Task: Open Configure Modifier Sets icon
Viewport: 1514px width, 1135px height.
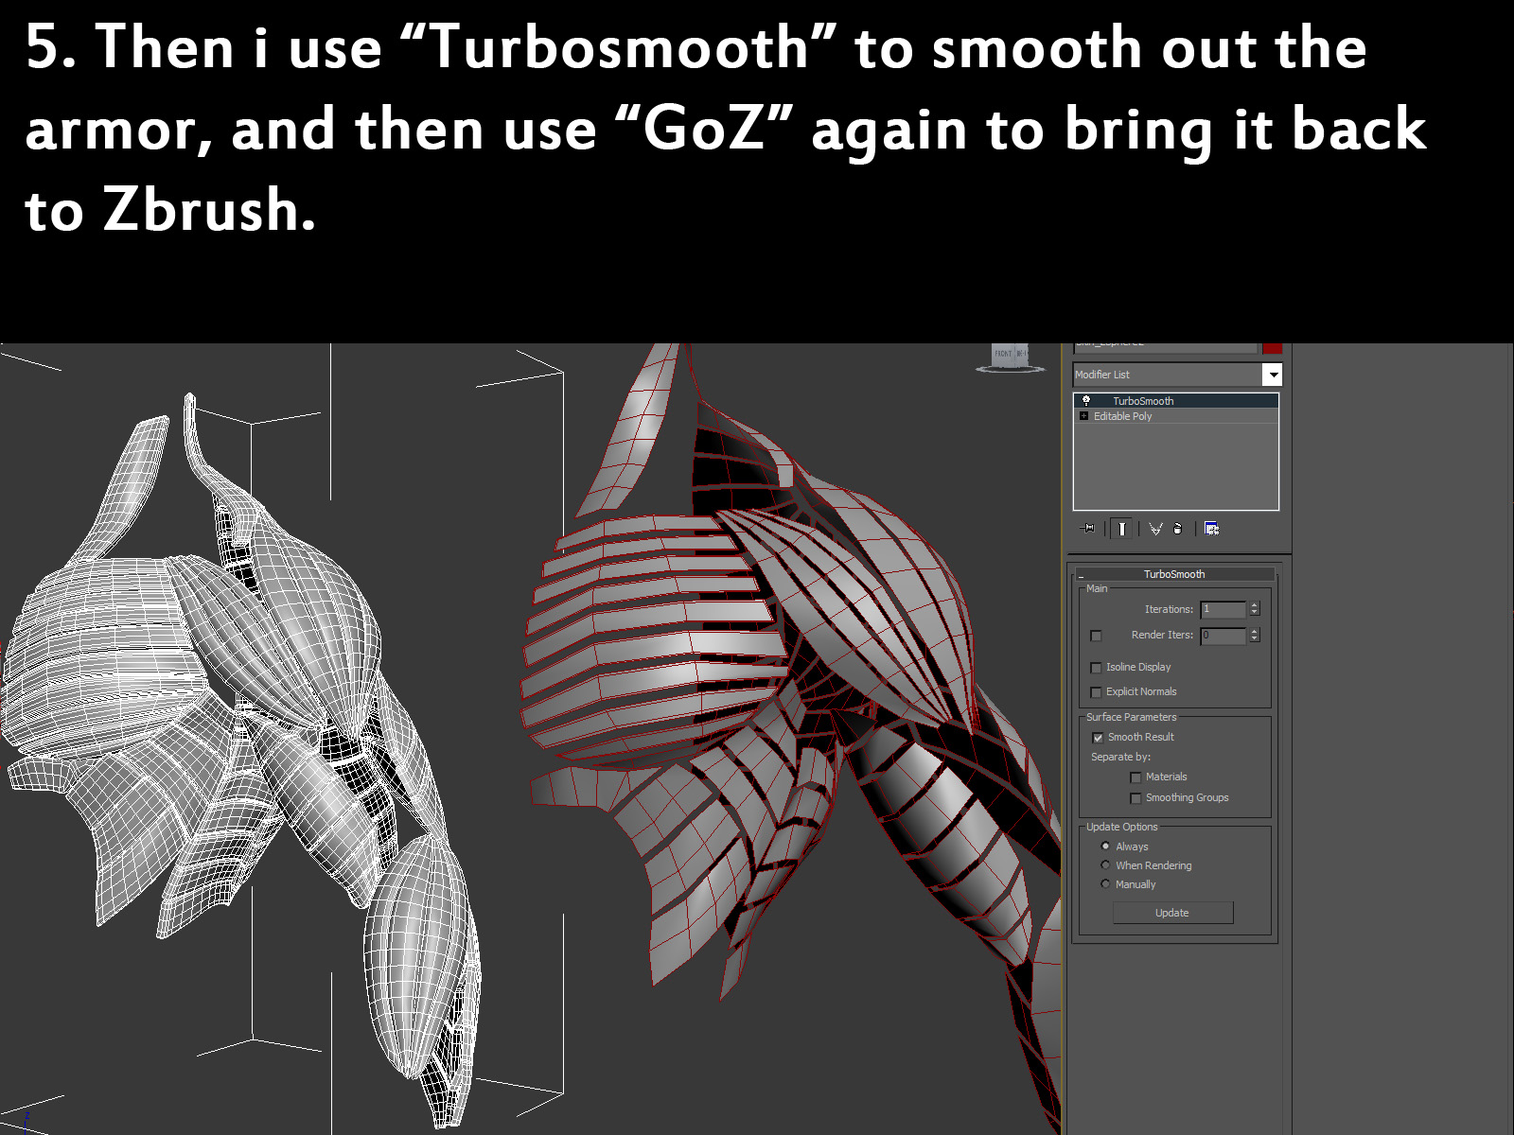Action: tap(1211, 529)
